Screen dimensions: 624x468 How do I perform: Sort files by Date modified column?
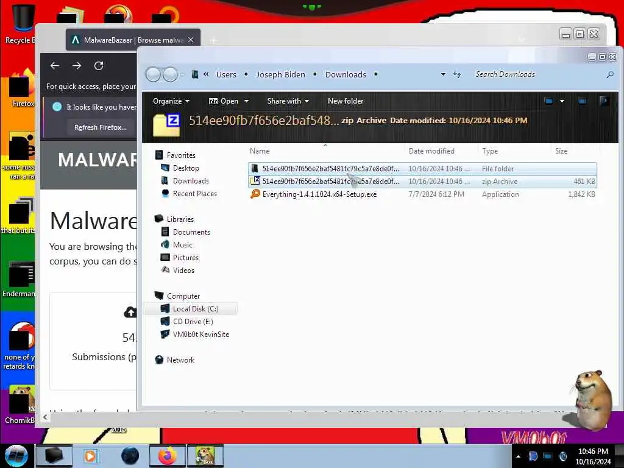tap(431, 151)
